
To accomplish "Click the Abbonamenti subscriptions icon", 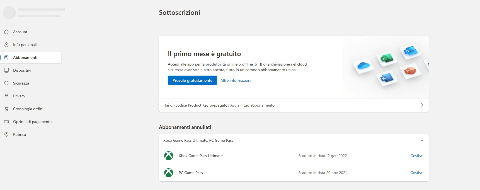I will coord(6,57).
